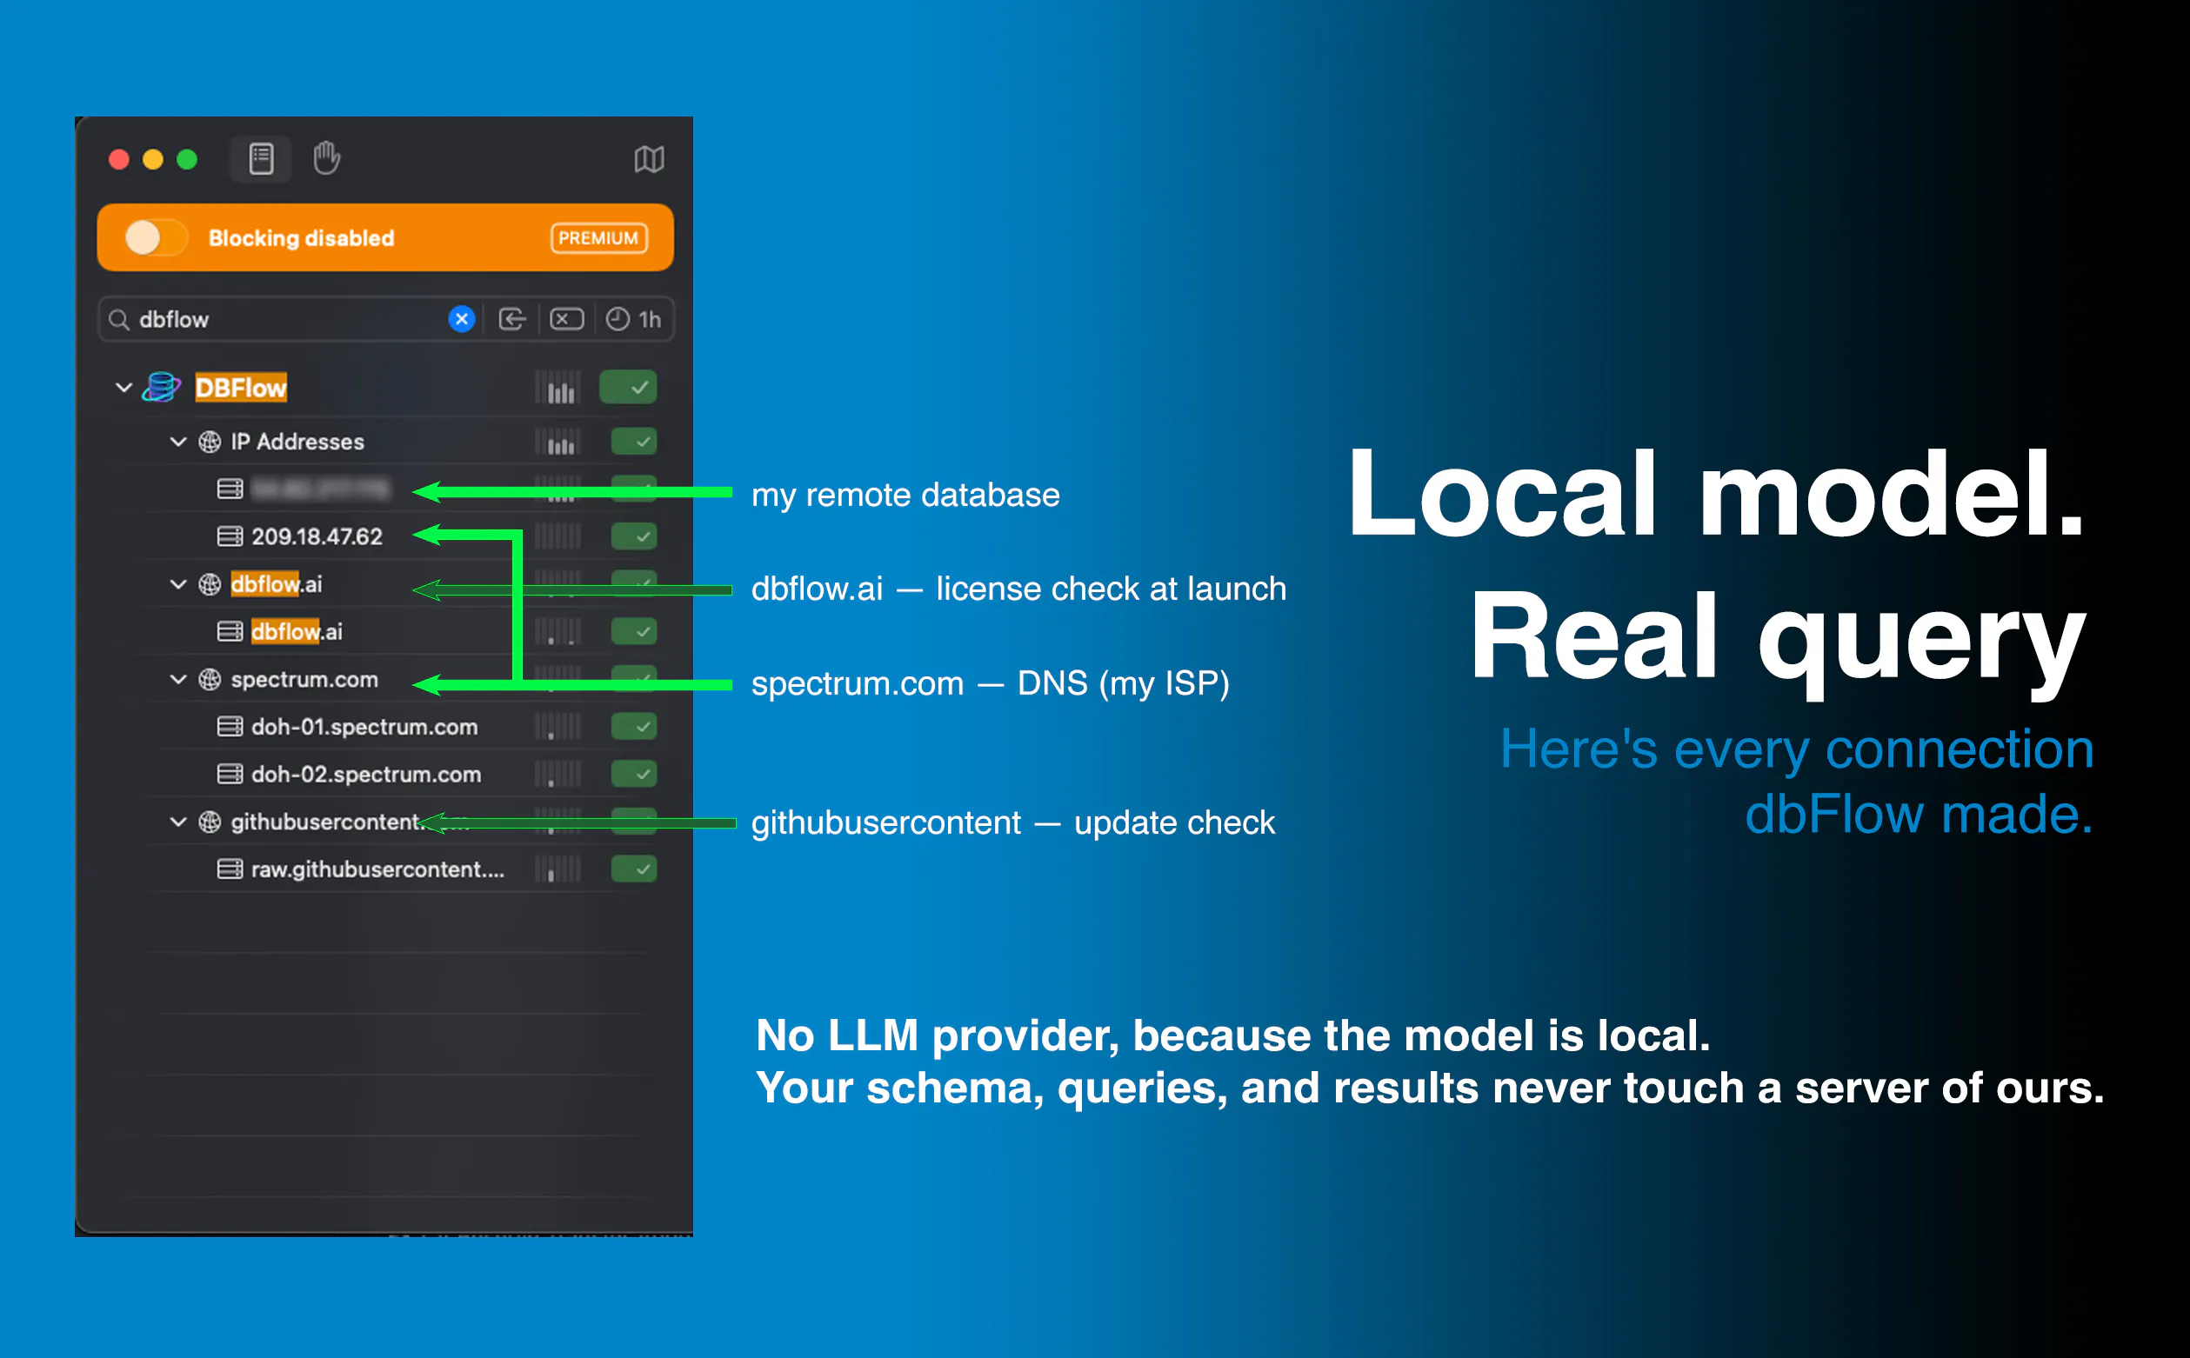
Task: Select the dbflow.ai group label
Action: 277,585
